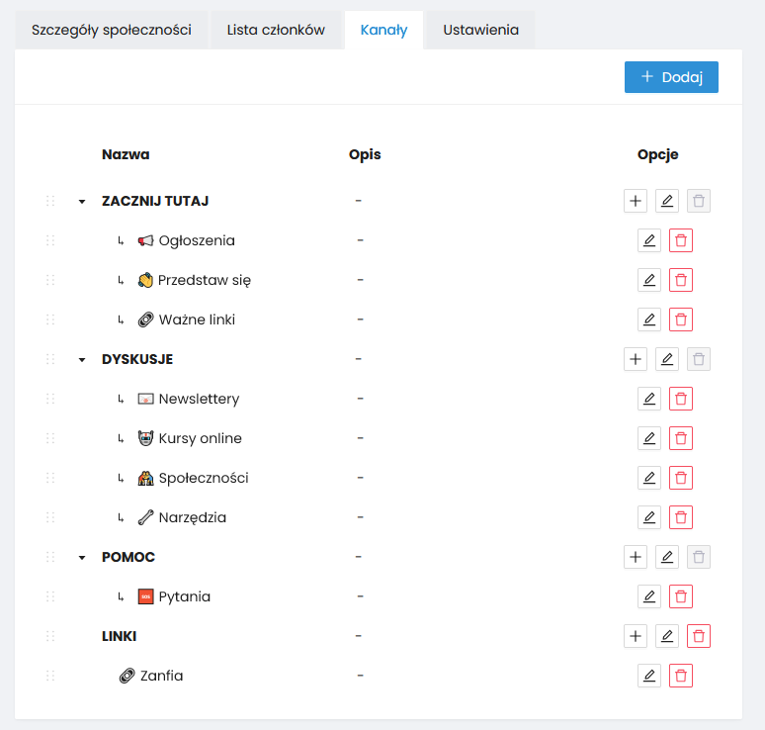This screenshot has width=765, height=730.
Task: Collapse the POMOC category
Action: tap(82, 558)
